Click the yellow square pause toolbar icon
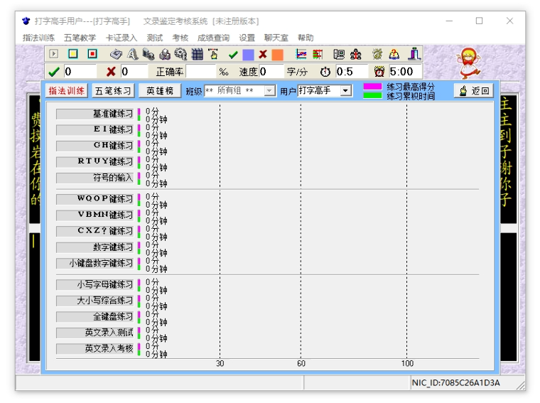540x403 pixels. 73,54
